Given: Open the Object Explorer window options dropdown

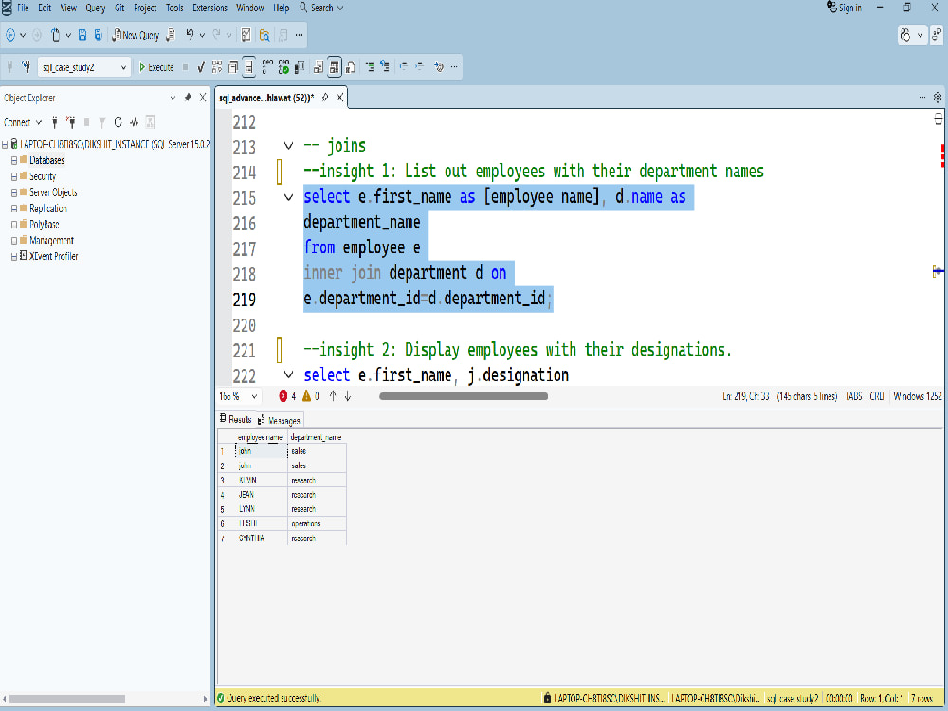Looking at the screenshot, I should point(173,98).
